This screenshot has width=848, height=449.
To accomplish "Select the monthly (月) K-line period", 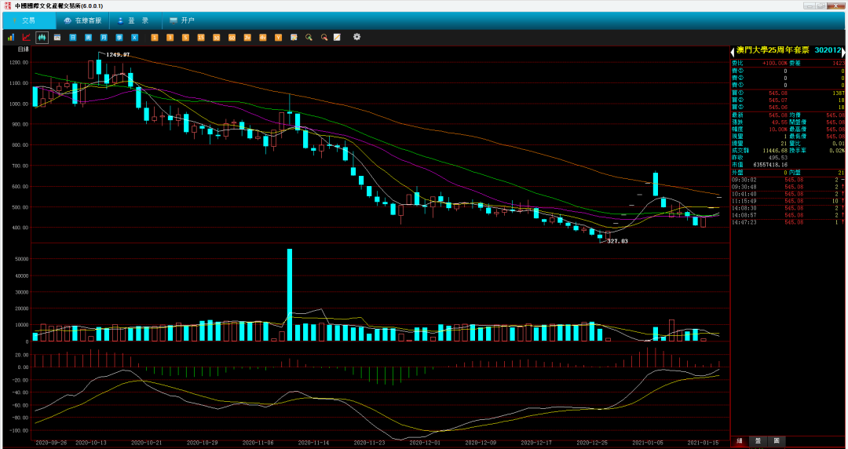I will coord(104,38).
